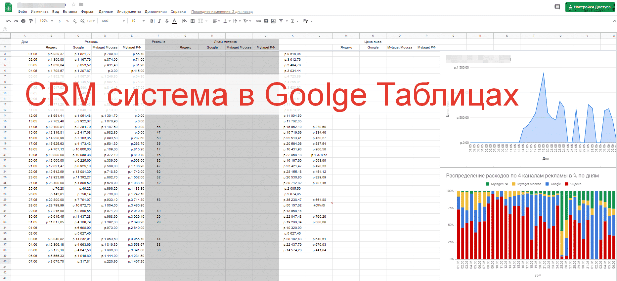Open the 123 number format dropdown
Image resolution: width=617 pixels, height=281 pixels.
91,21
